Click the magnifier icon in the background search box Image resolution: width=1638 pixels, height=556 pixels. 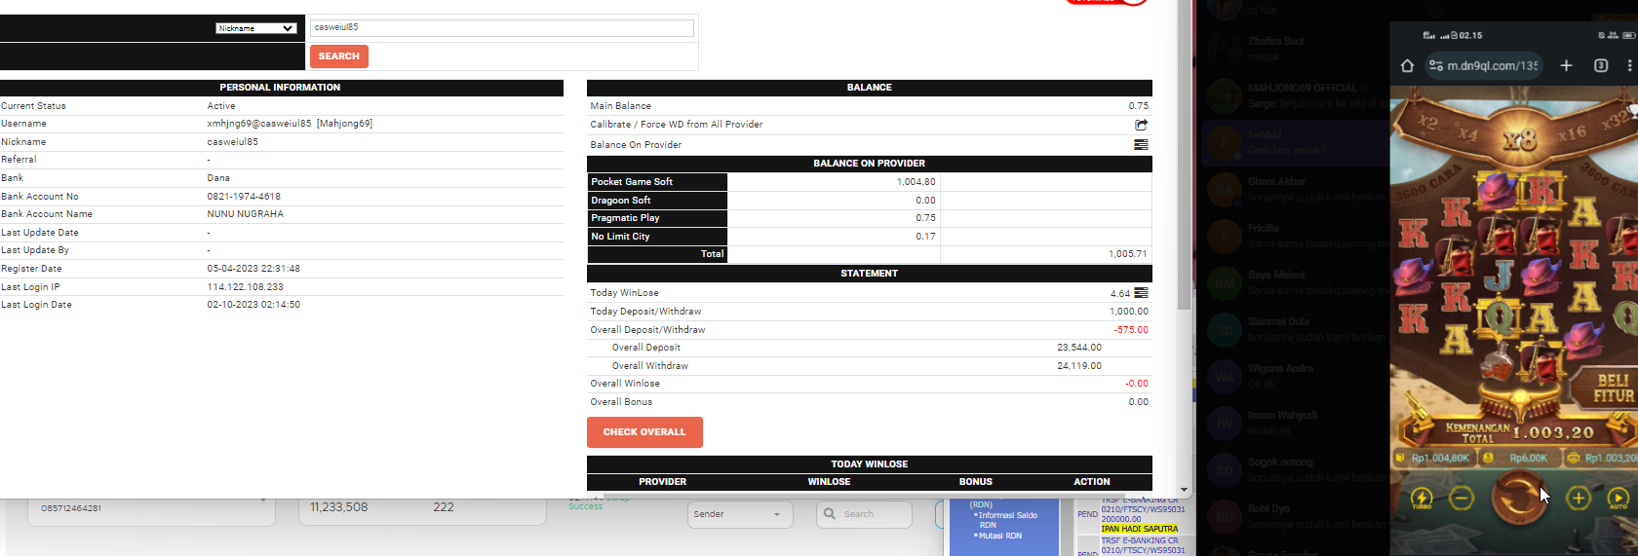830,514
